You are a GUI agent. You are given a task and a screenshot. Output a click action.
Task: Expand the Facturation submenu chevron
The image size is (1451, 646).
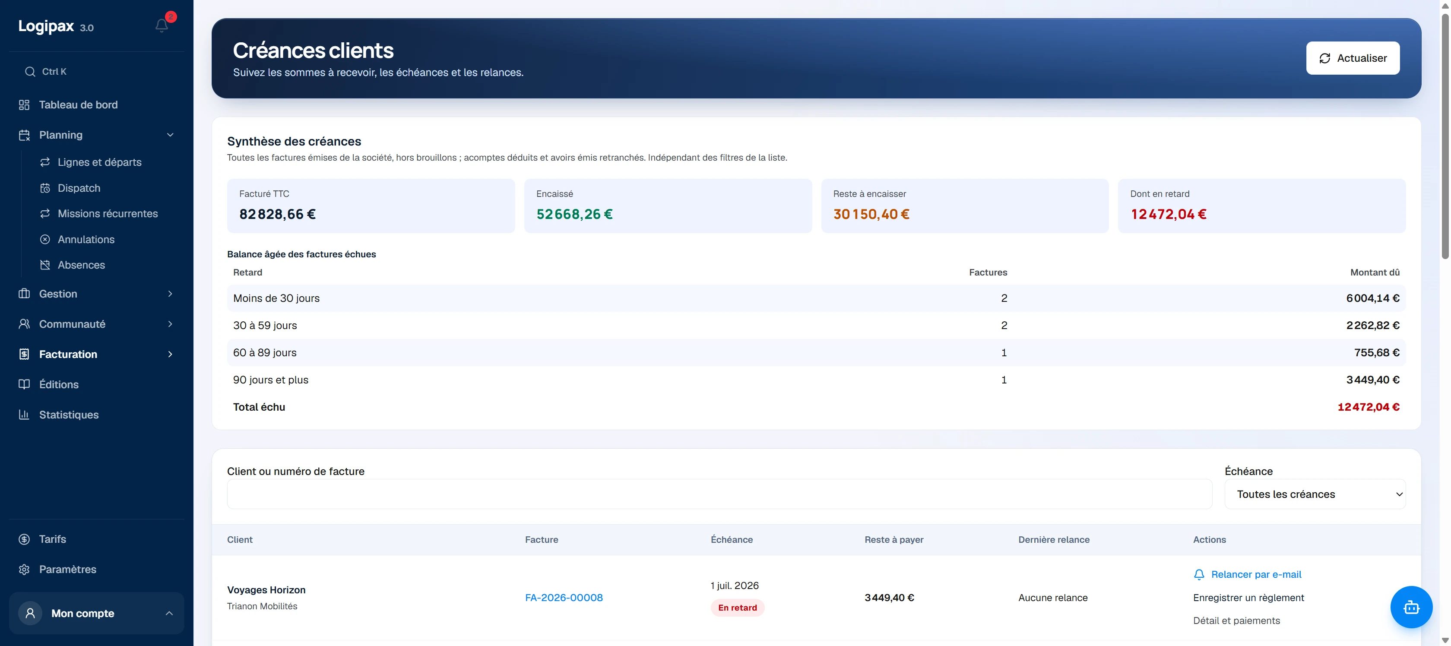pos(170,354)
